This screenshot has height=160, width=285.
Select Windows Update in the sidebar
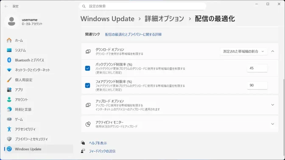click(39, 149)
